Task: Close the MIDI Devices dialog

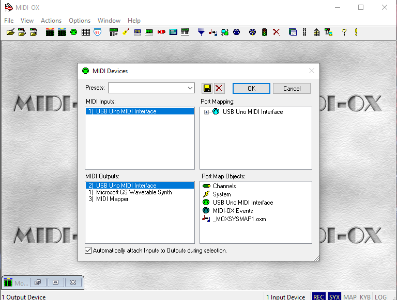Action: tap(312, 71)
